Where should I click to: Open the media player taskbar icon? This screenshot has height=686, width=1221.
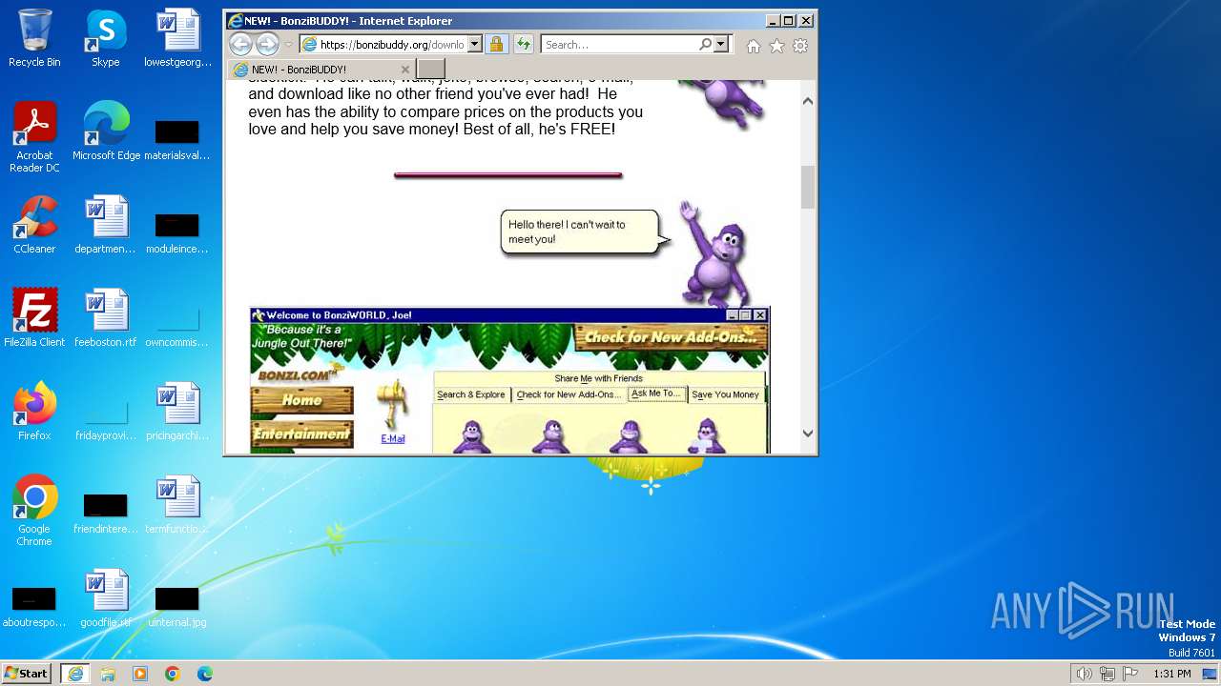pyautogui.click(x=140, y=674)
